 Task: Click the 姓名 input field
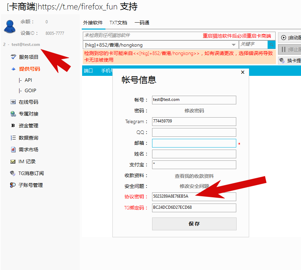pyautogui.click(x=194, y=154)
